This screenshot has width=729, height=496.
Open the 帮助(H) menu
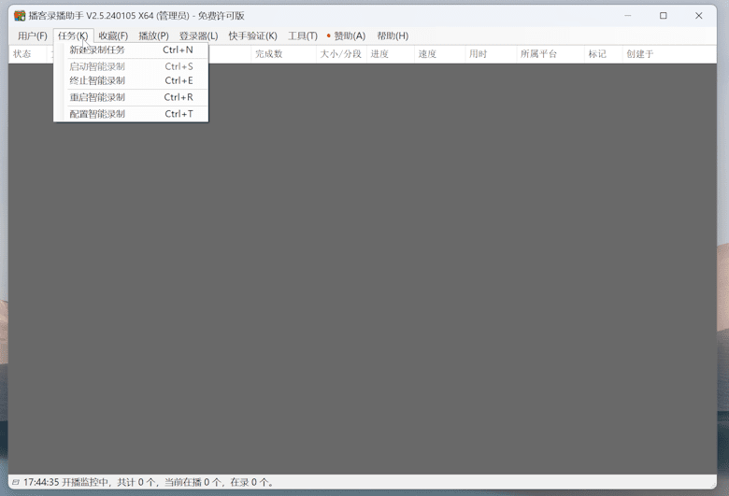coord(393,35)
